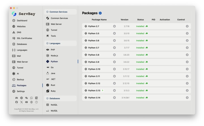The width and height of the screenshot is (204, 126).
Task: Select Tools under Common Services
Action: pos(51,36)
